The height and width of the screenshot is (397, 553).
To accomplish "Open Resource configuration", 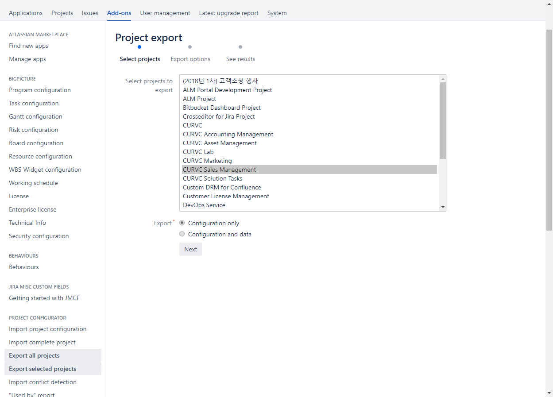I will click(x=40, y=156).
